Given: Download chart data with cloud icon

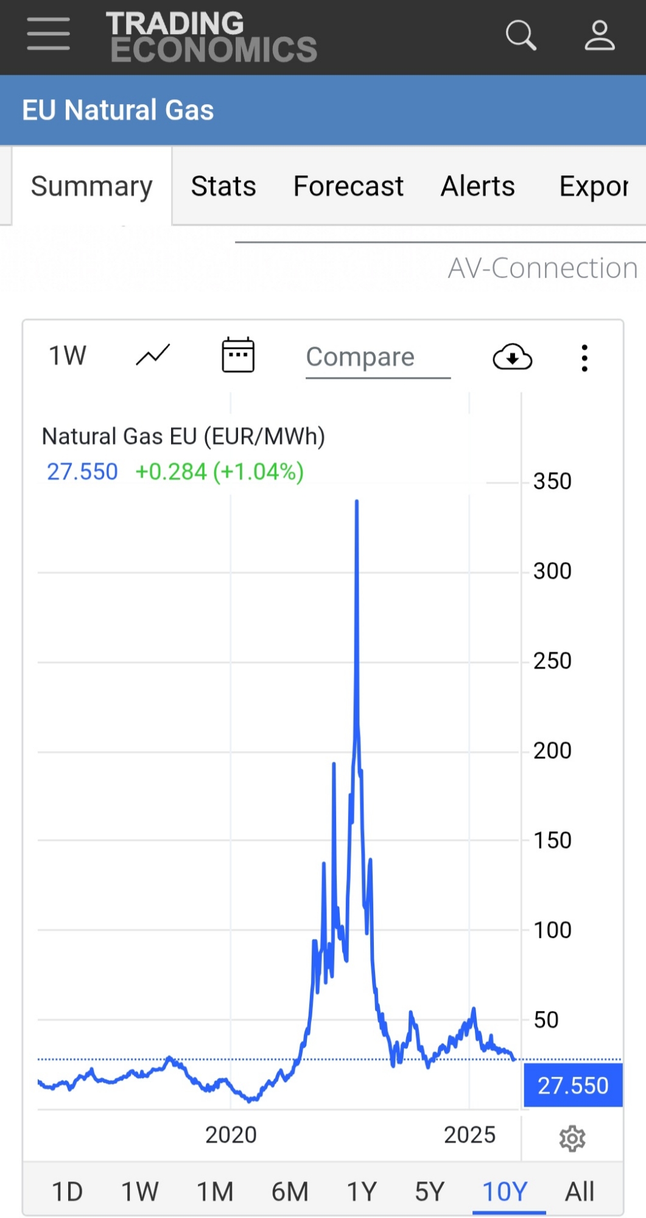Looking at the screenshot, I should coord(512,357).
